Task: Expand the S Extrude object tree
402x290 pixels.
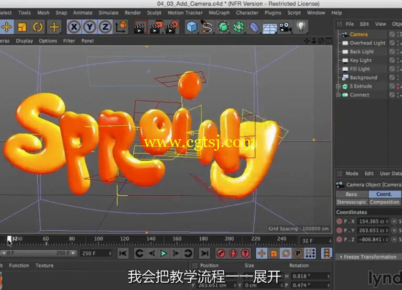Action: coord(338,86)
